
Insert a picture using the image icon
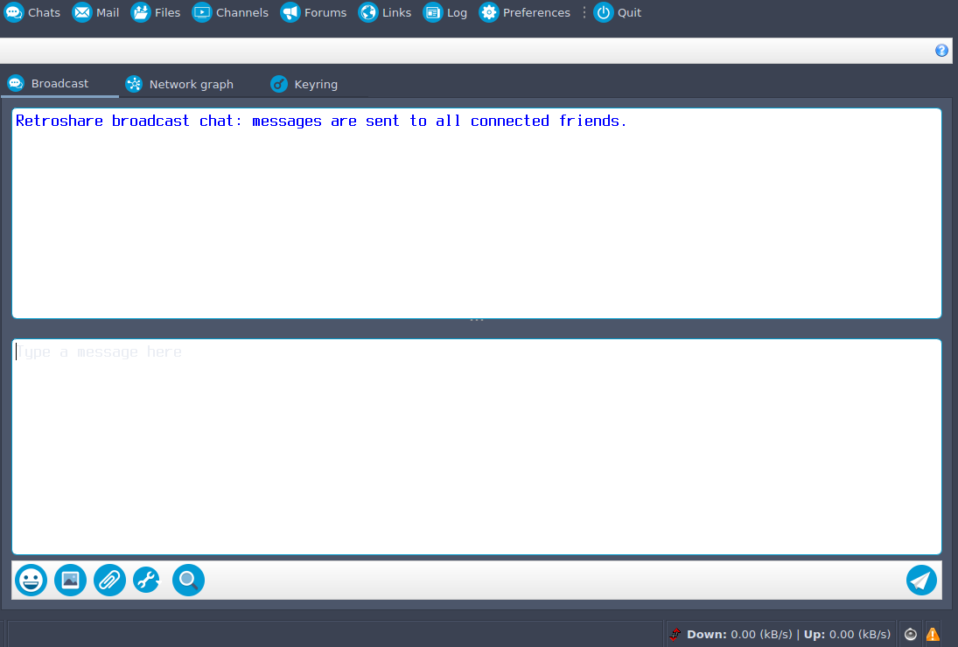tap(70, 580)
